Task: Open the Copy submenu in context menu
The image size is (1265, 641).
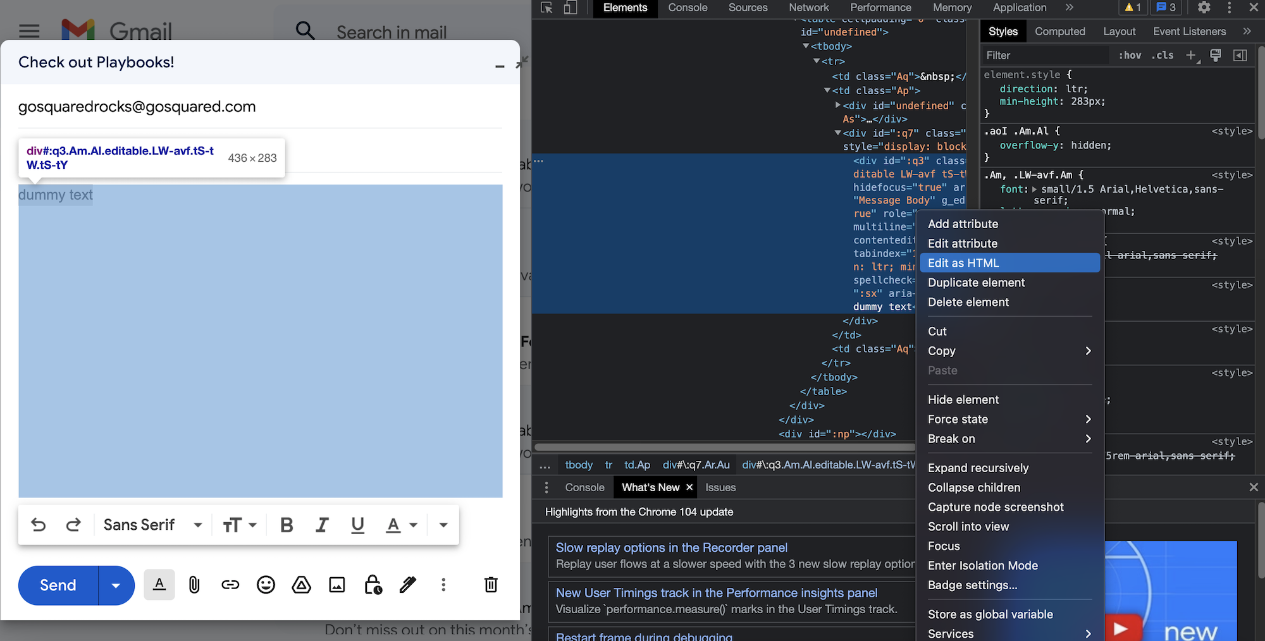Action: tap(1009, 351)
